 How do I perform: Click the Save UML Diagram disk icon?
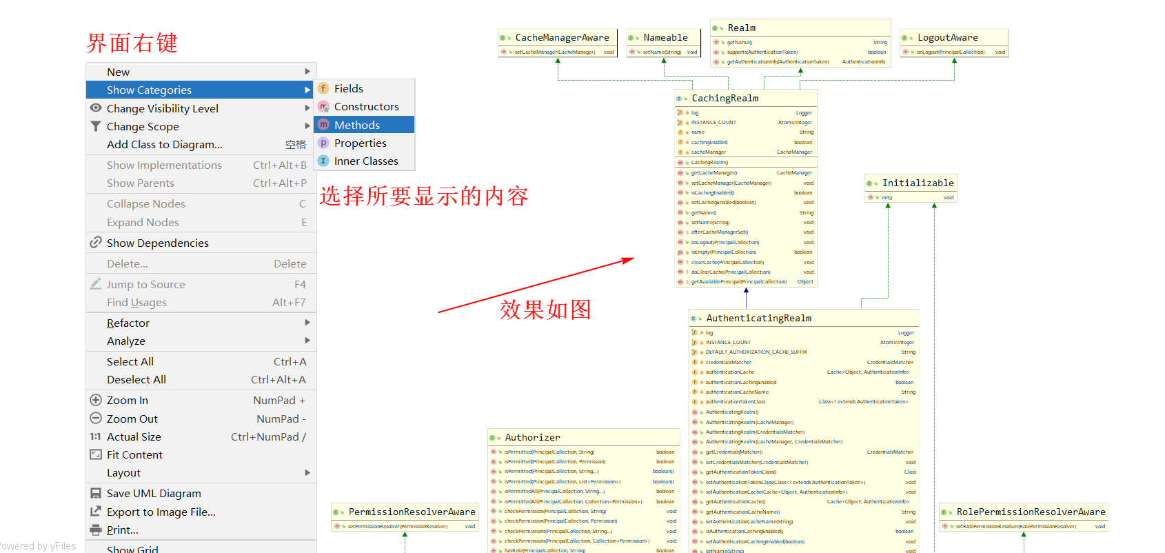coord(96,493)
